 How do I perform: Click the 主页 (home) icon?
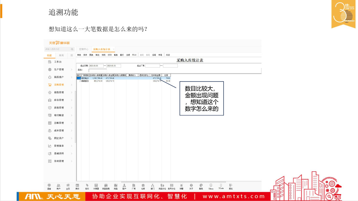(x=68, y=186)
